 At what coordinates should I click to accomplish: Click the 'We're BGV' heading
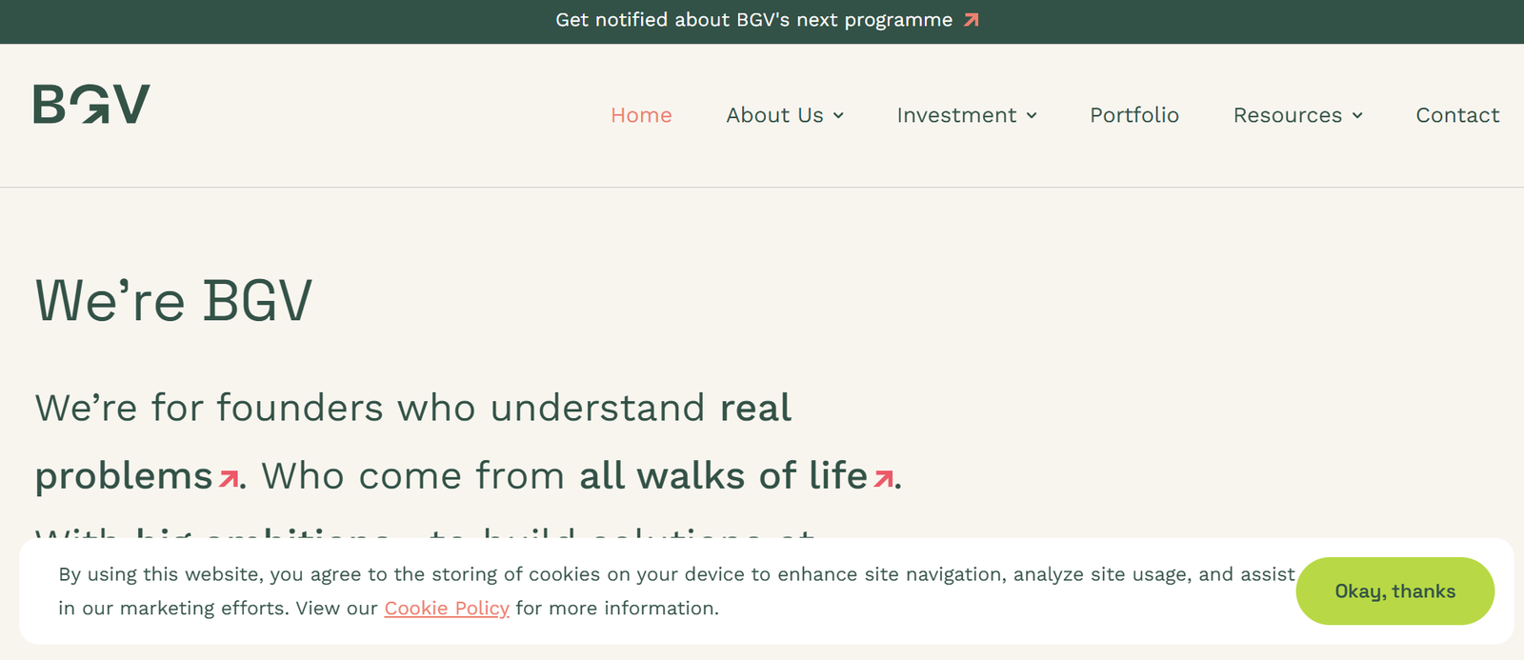click(x=173, y=301)
